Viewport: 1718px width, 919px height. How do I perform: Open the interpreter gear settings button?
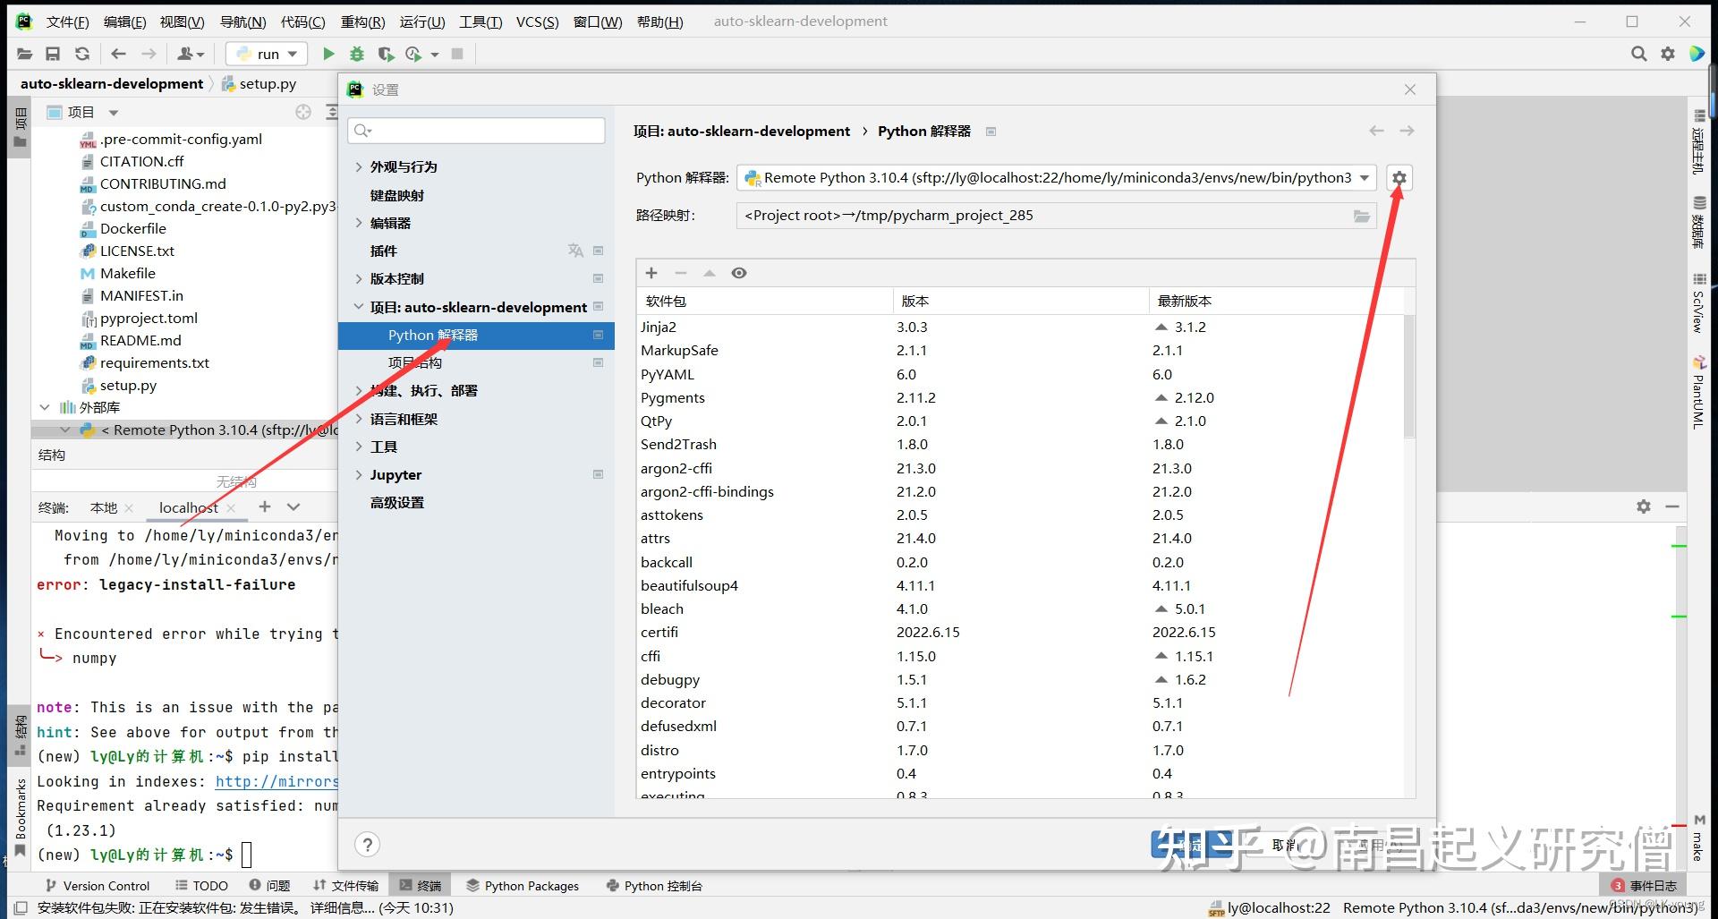click(x=1399, y=178)
